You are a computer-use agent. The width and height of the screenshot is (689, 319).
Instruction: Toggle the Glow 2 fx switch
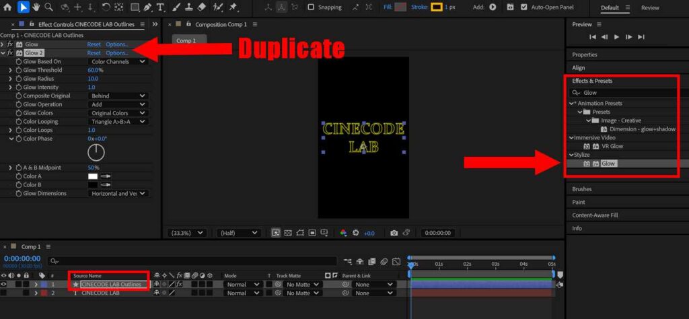pos(10,52)
